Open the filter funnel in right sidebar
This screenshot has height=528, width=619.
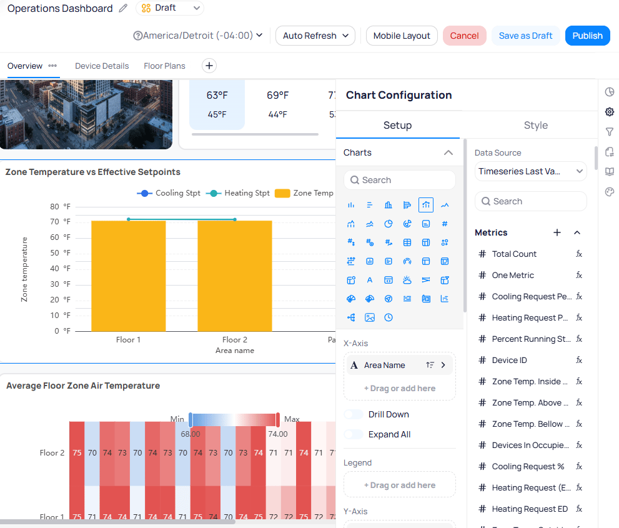pos(610,132)
